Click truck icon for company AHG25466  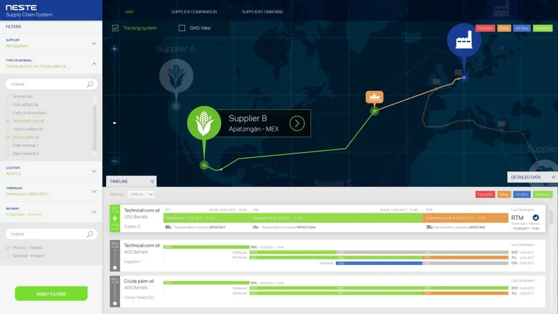click(429, 227)
